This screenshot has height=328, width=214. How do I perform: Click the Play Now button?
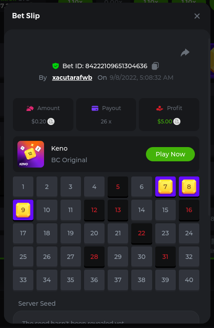coord(170,154)
